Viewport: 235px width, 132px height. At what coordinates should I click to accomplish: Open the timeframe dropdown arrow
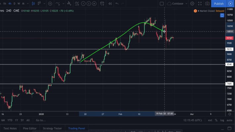[28, 4]
